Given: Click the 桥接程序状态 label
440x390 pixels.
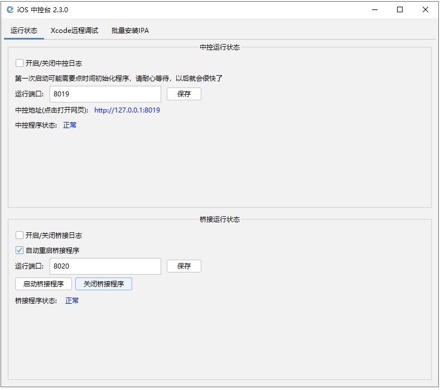Looking at the screenshot, I should (36, 300).
